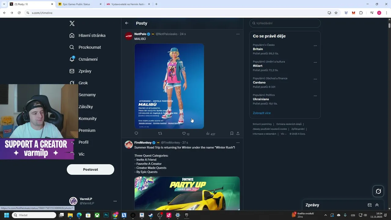Repost the NotPalo MALIBÚ post

[x=160, y=133]
